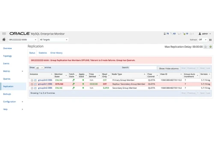Open the group2n1:3306 instance link

coord(45,84)
